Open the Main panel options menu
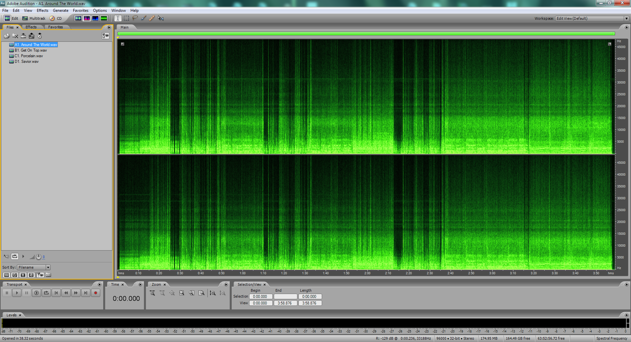The image size is (631, 342). (x=626, y=27)
